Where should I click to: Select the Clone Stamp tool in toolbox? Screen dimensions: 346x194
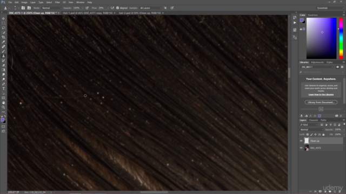(3, 56)
